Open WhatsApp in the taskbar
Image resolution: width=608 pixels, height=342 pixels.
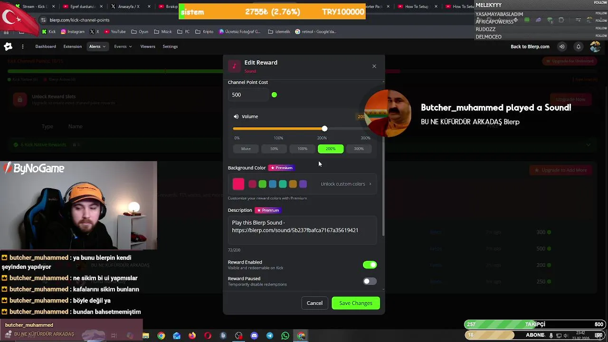285,336
